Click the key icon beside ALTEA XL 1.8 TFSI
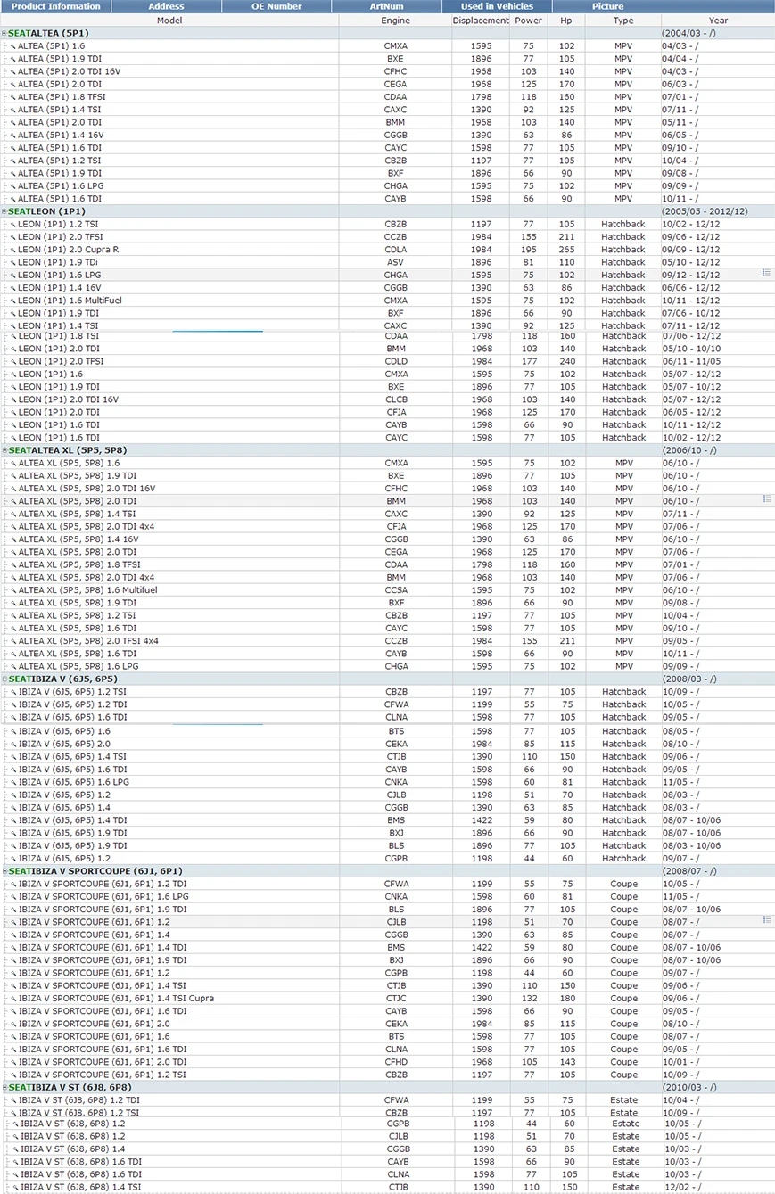This screenshot has height=1194, width=775. click(13, 564)
